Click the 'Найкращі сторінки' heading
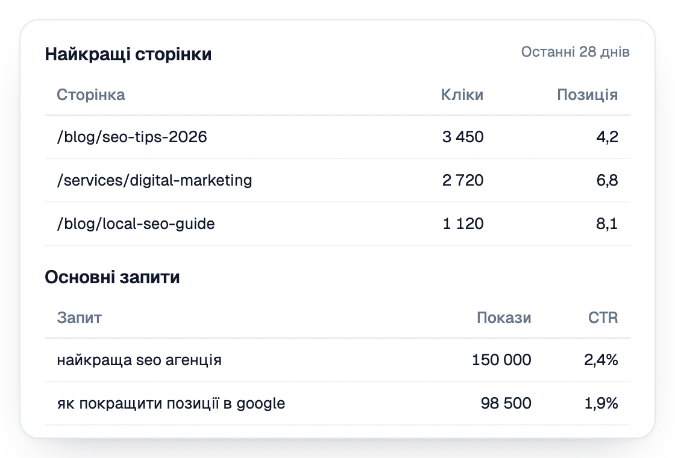675x458 pixels. 128,54
